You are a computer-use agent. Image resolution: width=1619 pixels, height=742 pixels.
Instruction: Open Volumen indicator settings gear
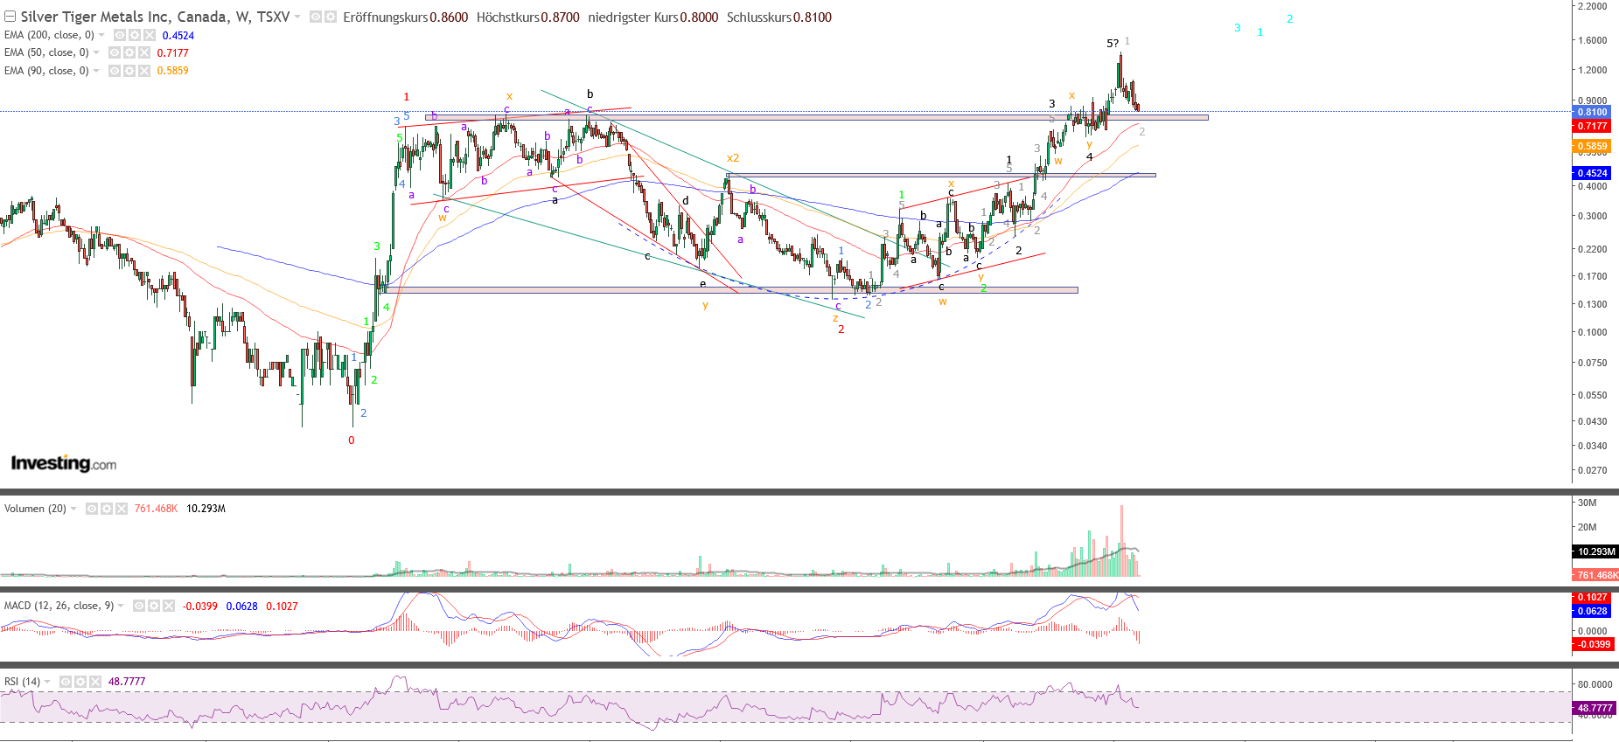[x=107, y=509]
